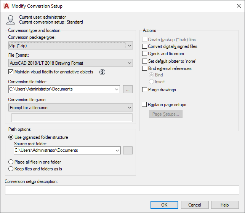The image size is (245, 213).
Task: Enable Check and fix errors
Action: tap(144, 54)
